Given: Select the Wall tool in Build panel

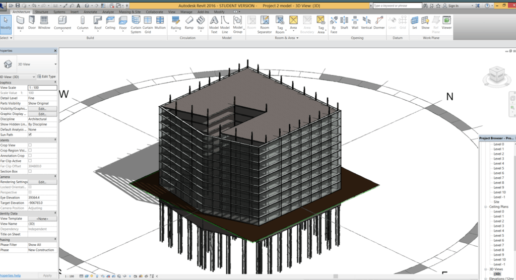Looking at the screenshot, I should (20, 23).
